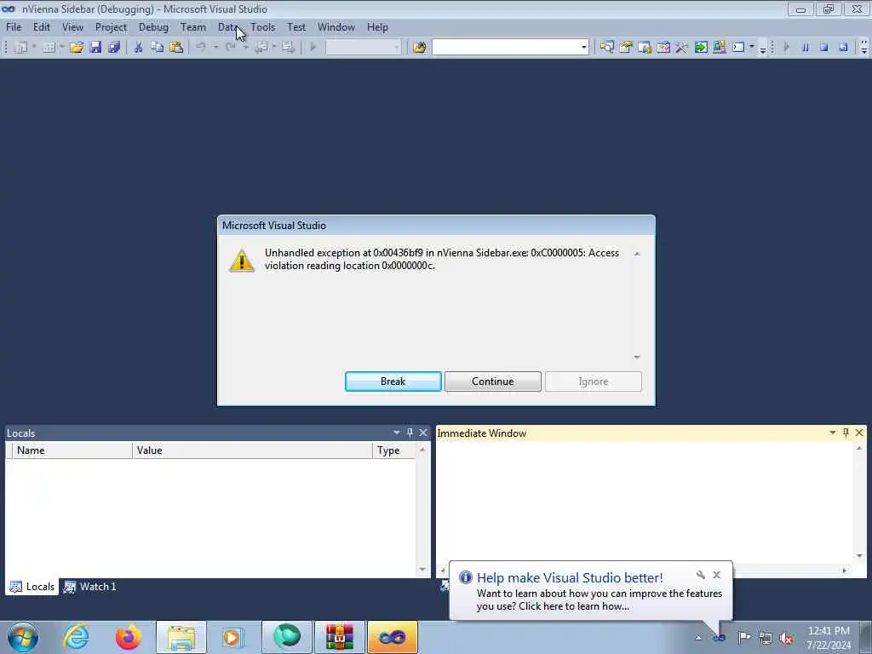The height and width of the screenshot is (654, 872).
Task: Click the Find text input field
Action: click(x=506, y=48)
